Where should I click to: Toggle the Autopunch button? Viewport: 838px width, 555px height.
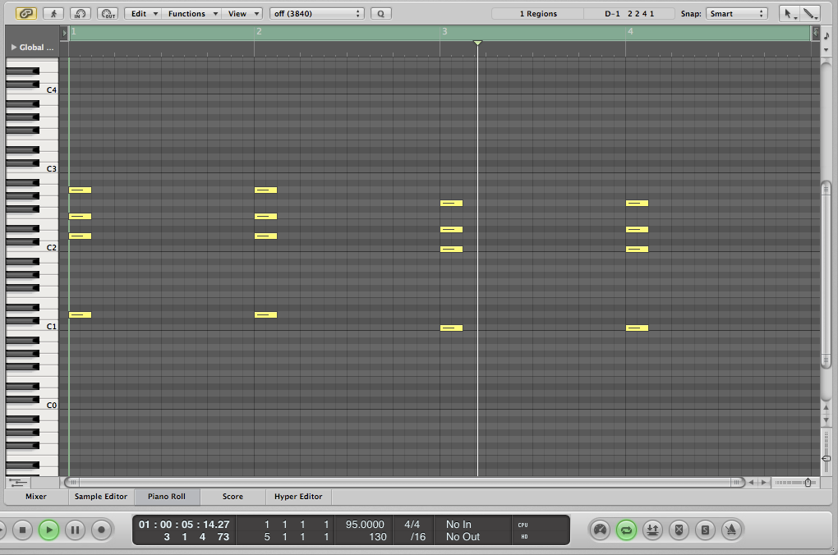pos(652,530)
